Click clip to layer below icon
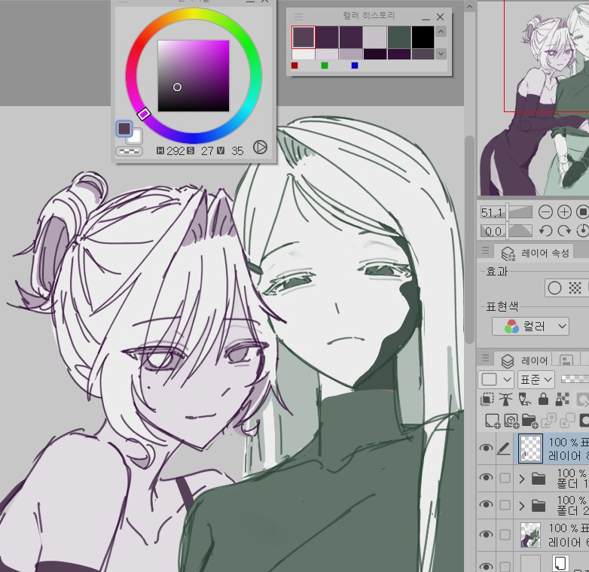This screenshot has height=572, width=589. pos(487,399)
